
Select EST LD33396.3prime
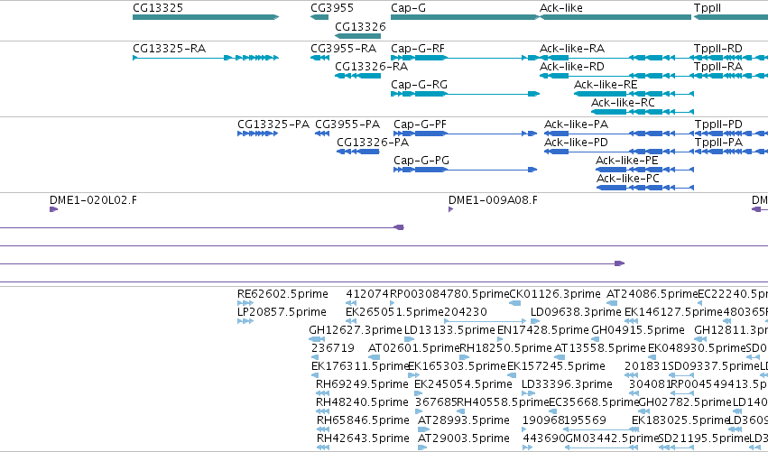[528, 393]
